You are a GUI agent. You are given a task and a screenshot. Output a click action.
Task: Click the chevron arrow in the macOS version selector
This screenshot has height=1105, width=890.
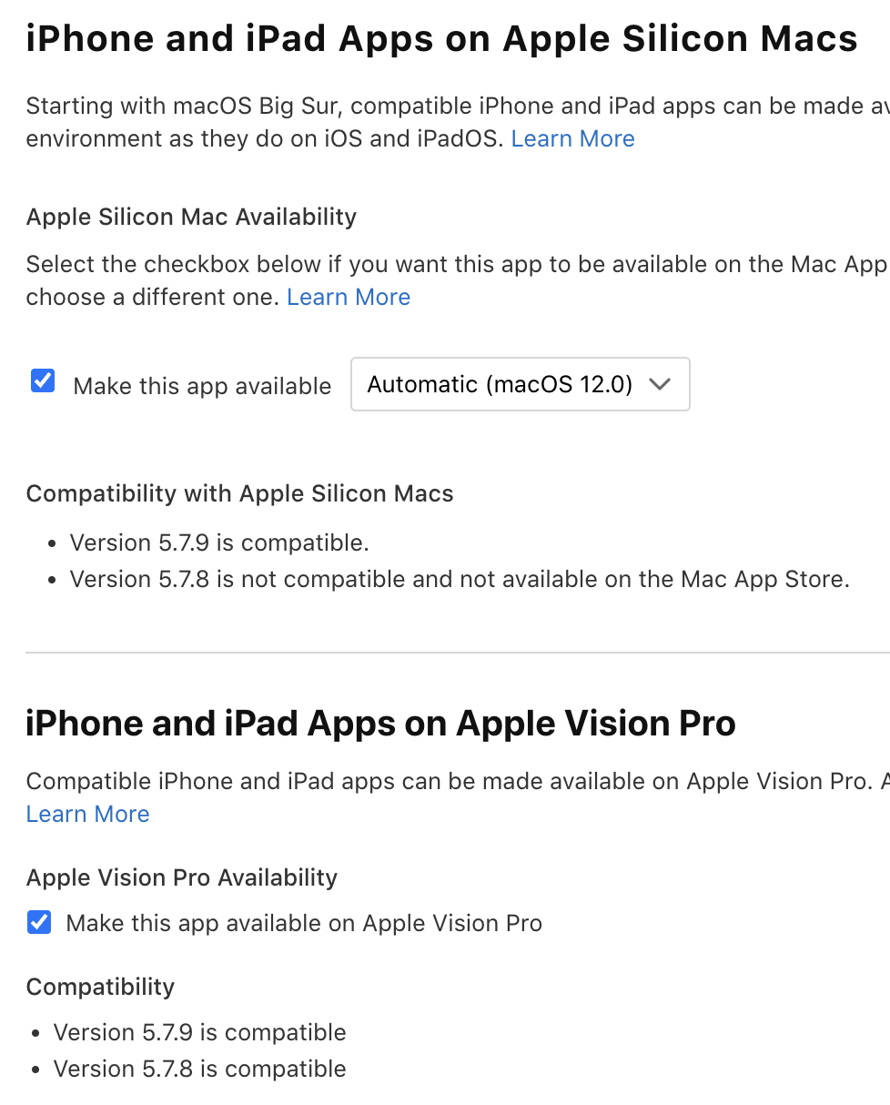pos(661,384)
